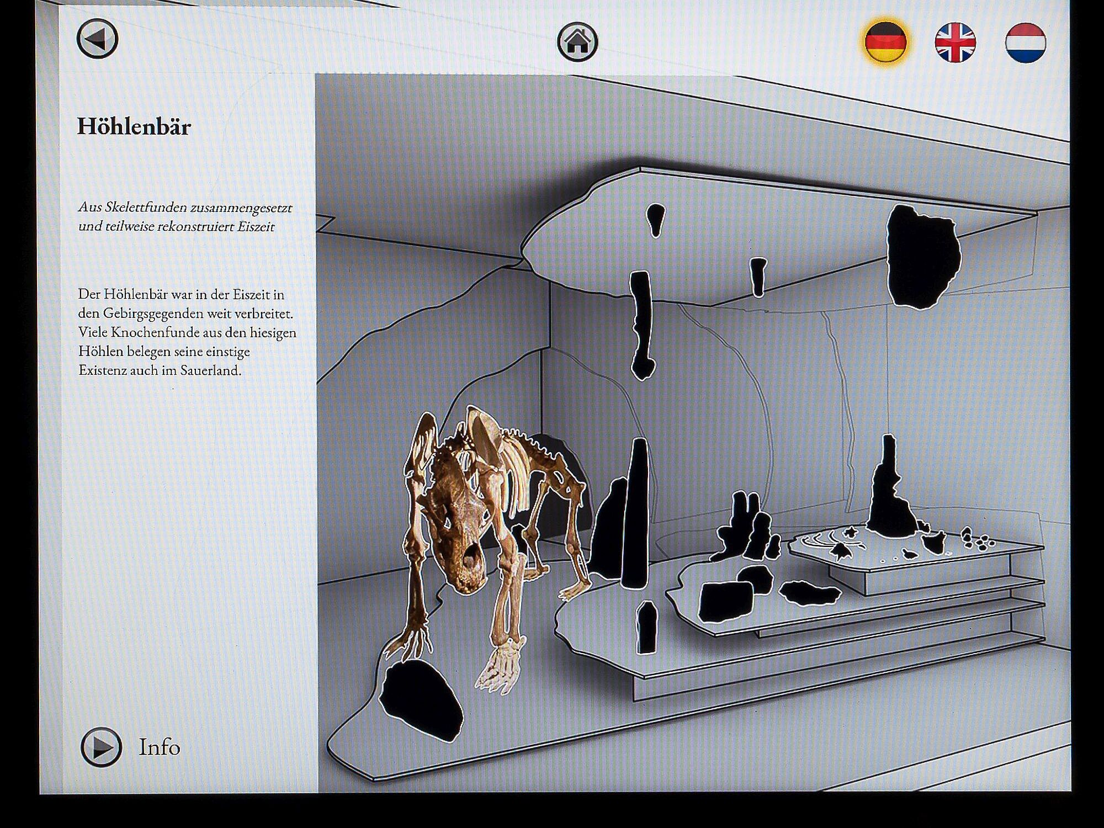Screen dimensions: 1104x828
Task: Click the Höhlenbär title heading
Action: 134,126
